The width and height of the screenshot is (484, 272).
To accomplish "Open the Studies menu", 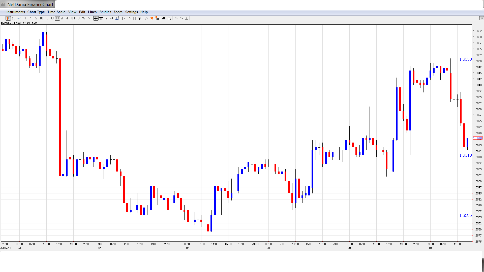I will tap(105, 12).
